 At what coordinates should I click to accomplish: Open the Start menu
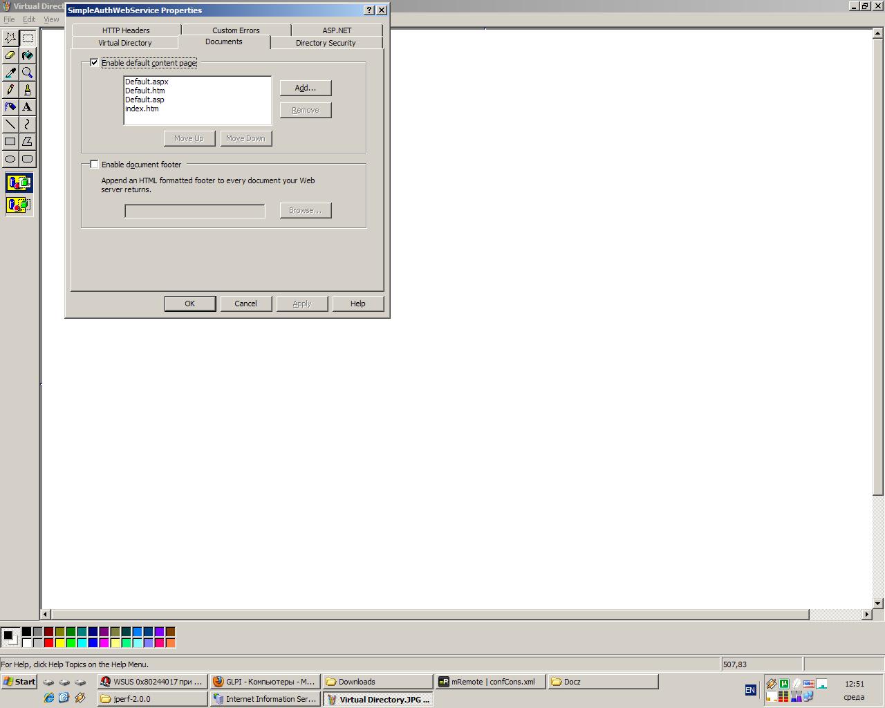pos(19,682)
